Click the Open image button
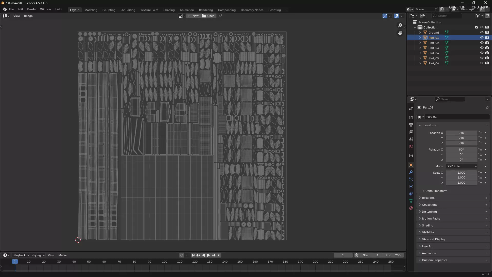This screenshot has height=277, width=492. pyautogui.click(x=208, y=16)
